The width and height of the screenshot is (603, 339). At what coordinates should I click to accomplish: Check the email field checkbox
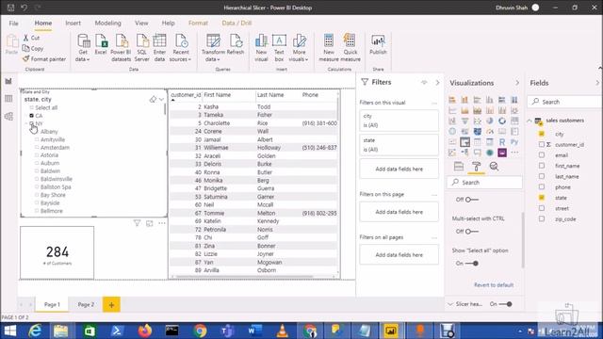pos(542,154)
